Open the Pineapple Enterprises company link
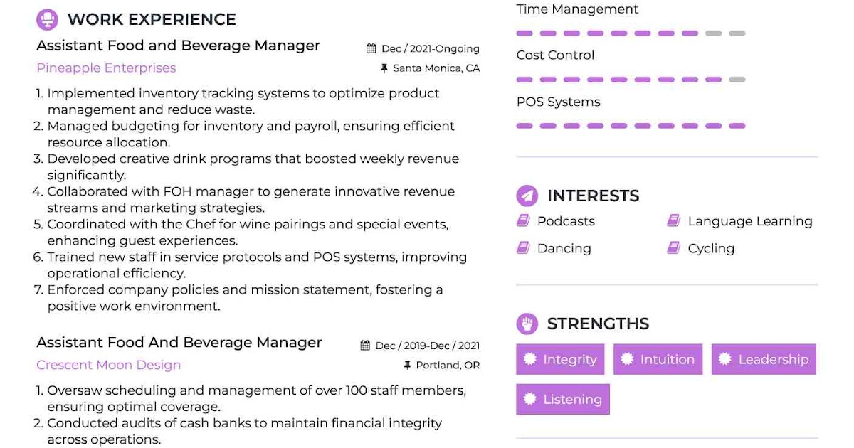Viewport: 854px width, 448px height. (x=106, y=68)
